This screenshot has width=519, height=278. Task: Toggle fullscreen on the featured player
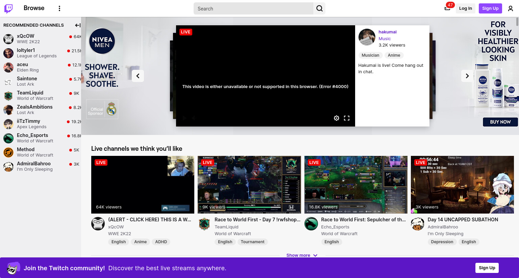[x=347, y=118]
